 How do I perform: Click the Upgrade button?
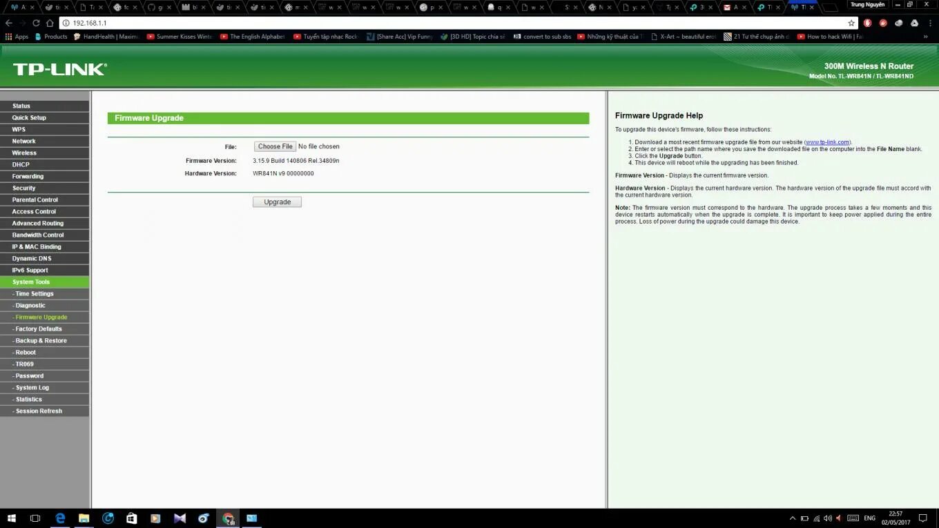277,202
